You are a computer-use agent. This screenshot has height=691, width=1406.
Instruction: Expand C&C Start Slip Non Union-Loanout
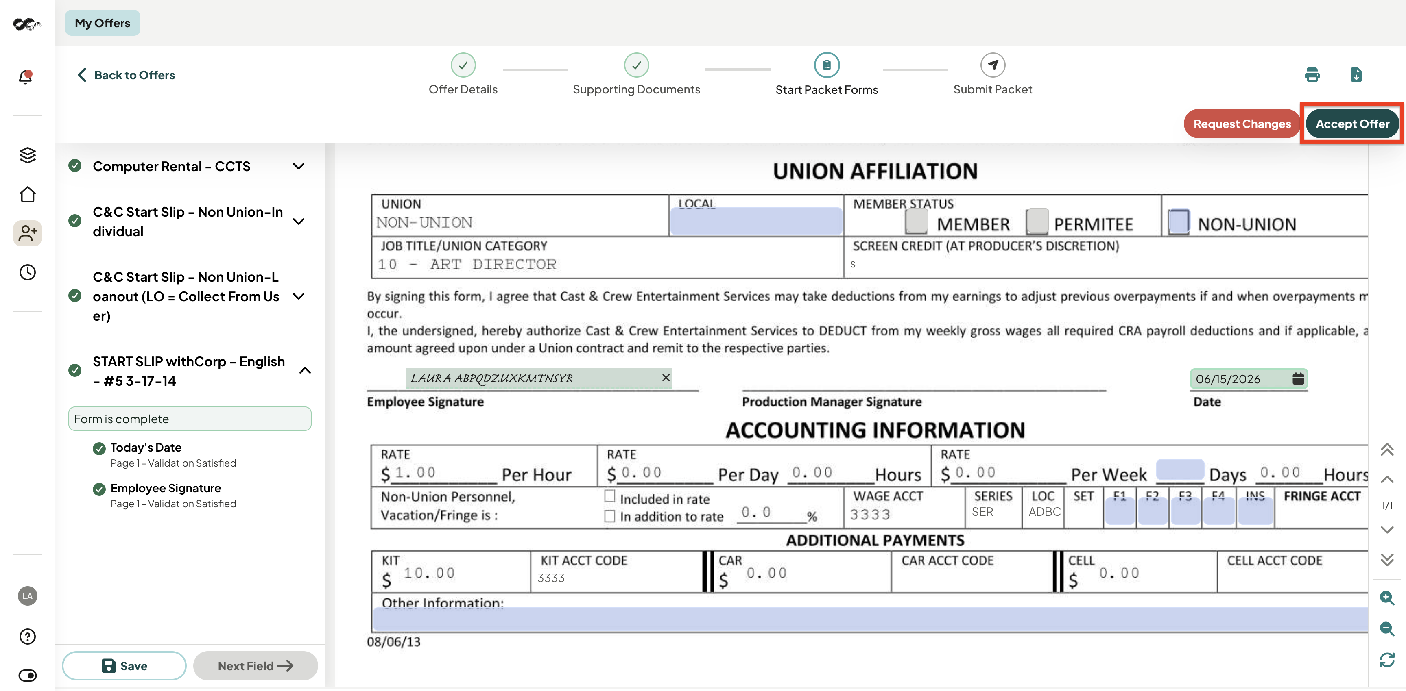tap(299, 296)
